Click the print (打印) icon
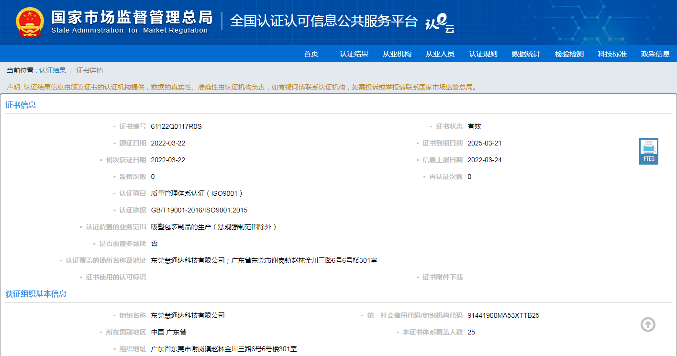This screenshot has width=677, height=356. pos(649,151)
